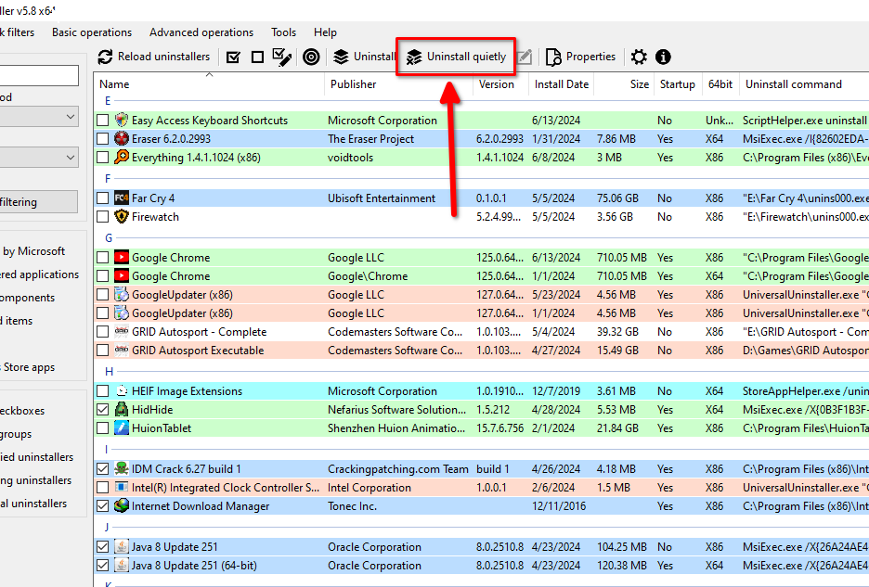The width and height of the screenshot is (869, 587).
Task: Open the Help menu
Action: point(325,32)
